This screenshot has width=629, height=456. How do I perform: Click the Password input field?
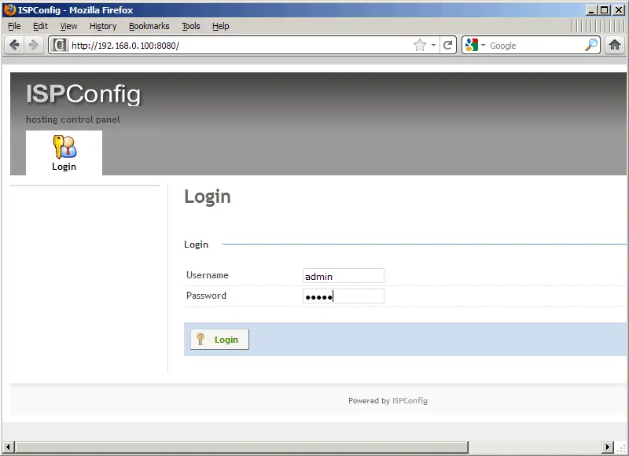(344, 296)
